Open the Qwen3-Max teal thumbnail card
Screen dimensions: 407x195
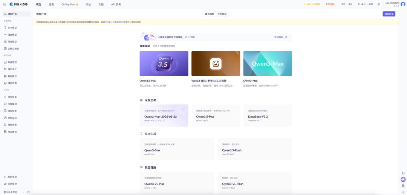[268, 63]
